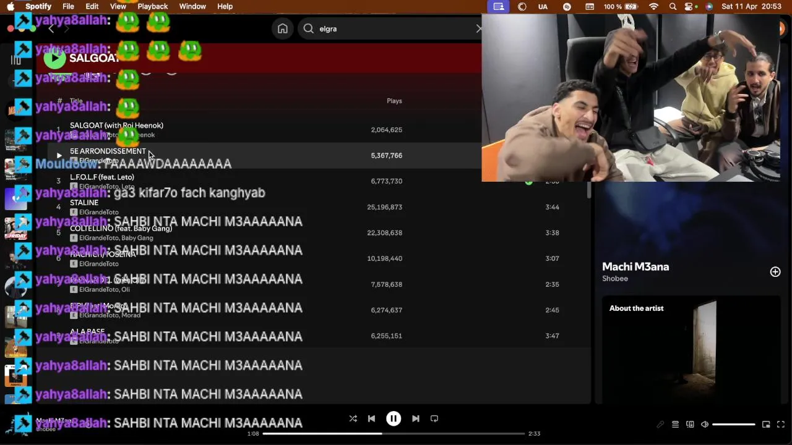Toggle shuffle in the player bar
Image resolution: width=792 pixels, height=445 pixels.
click(x=353, y=418)
